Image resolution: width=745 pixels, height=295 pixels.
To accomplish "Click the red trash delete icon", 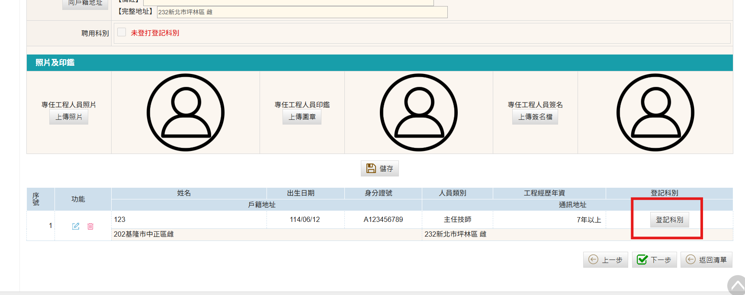I will [x=90, y=226].
